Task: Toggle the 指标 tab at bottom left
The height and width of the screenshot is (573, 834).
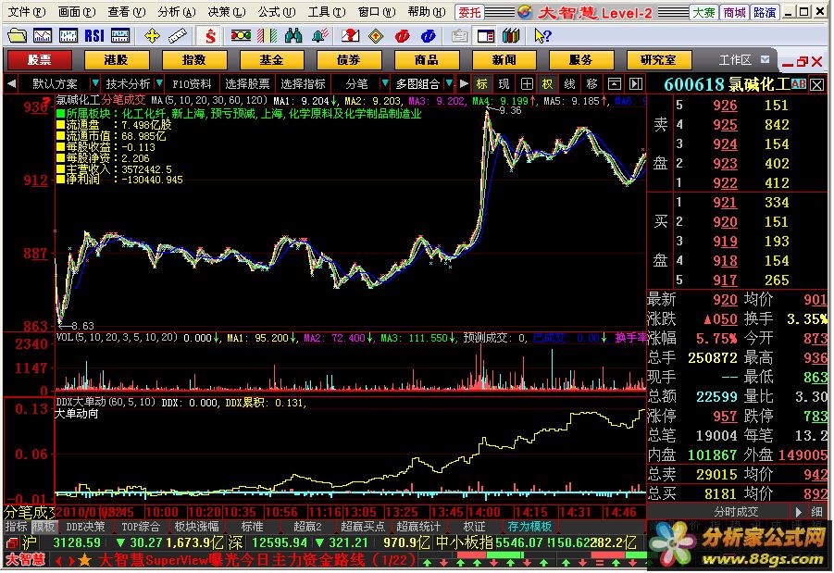Action: (x=17, y=527)
